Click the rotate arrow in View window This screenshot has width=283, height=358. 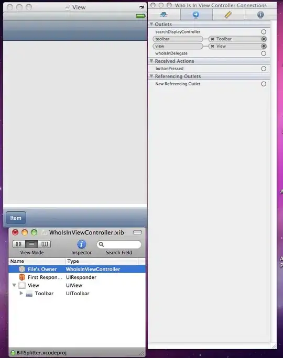click(141, 7)
